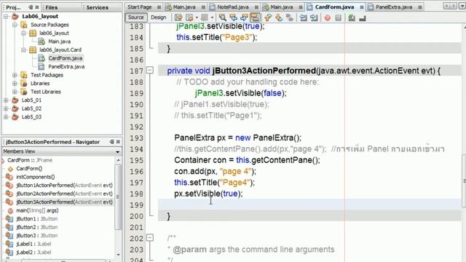Expand the Test Packages node
This screenshot has width=466, height=262.
[15, 75]
